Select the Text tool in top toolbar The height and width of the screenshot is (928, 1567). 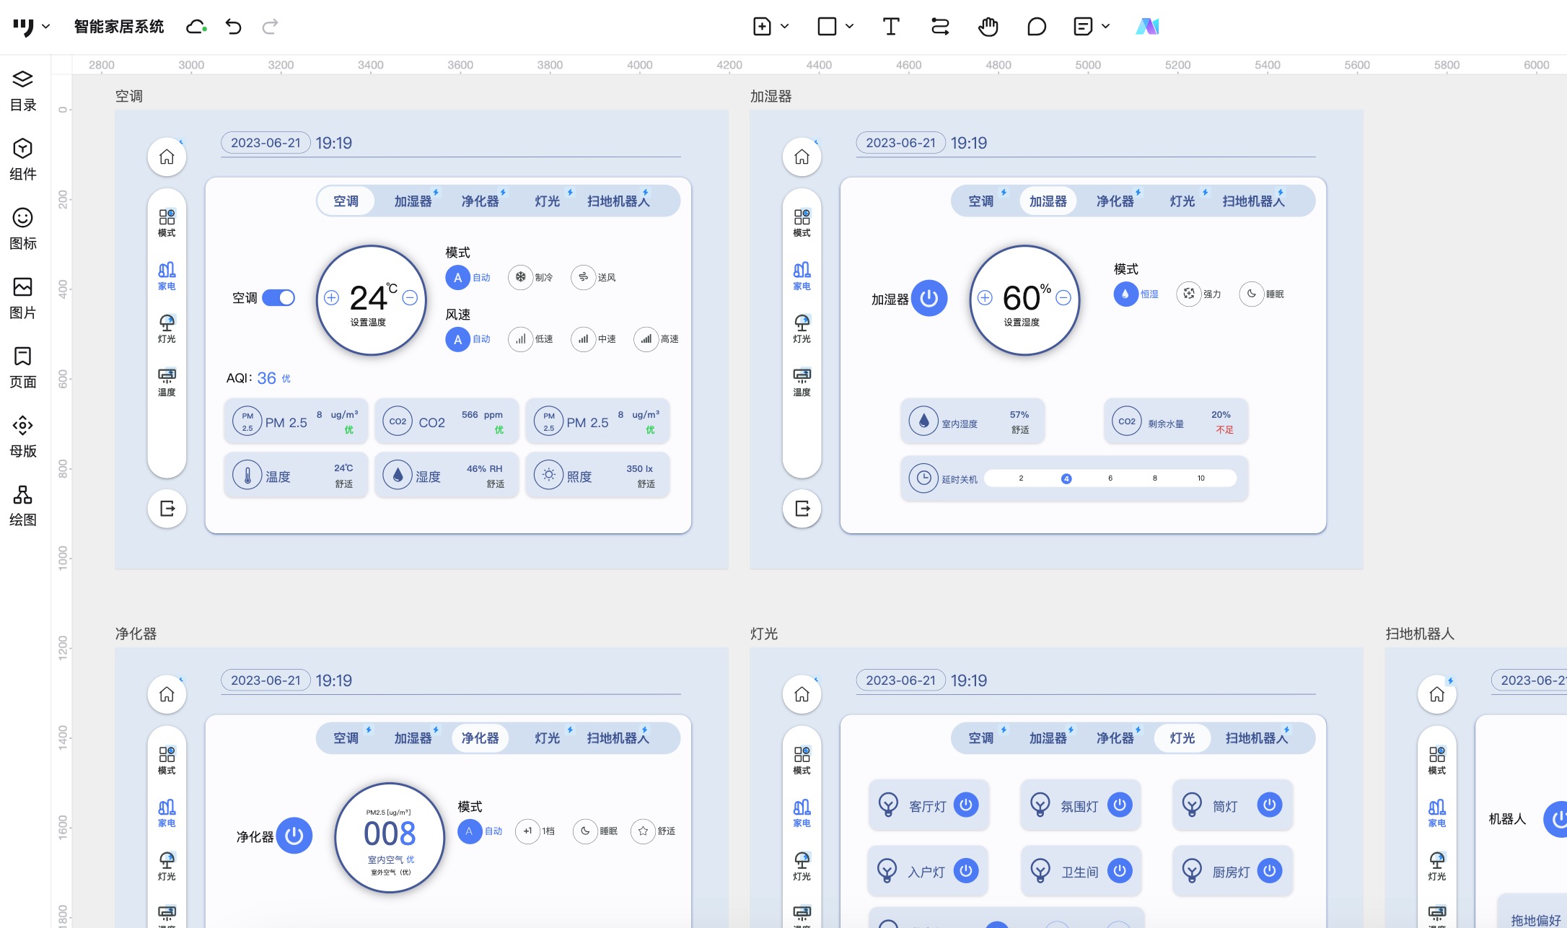coord(891,27)
